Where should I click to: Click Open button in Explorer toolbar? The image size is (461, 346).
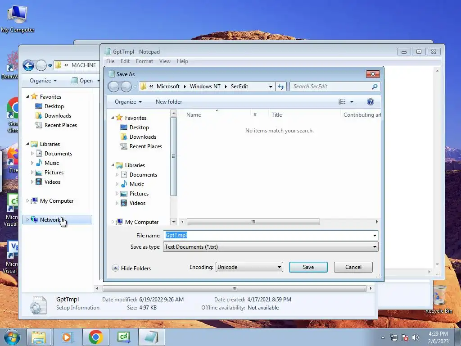[83, 81]
